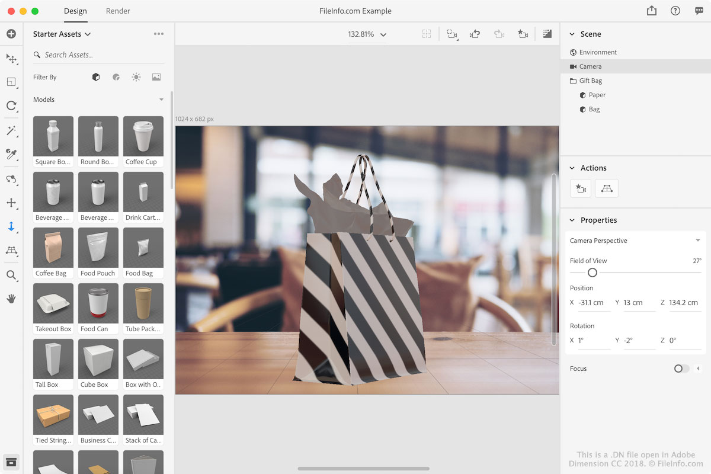Image resolution: width=711 pixels, height=474 pixels.
Task: Click the Coffee Cup model thumbnail
Action: 143,141
